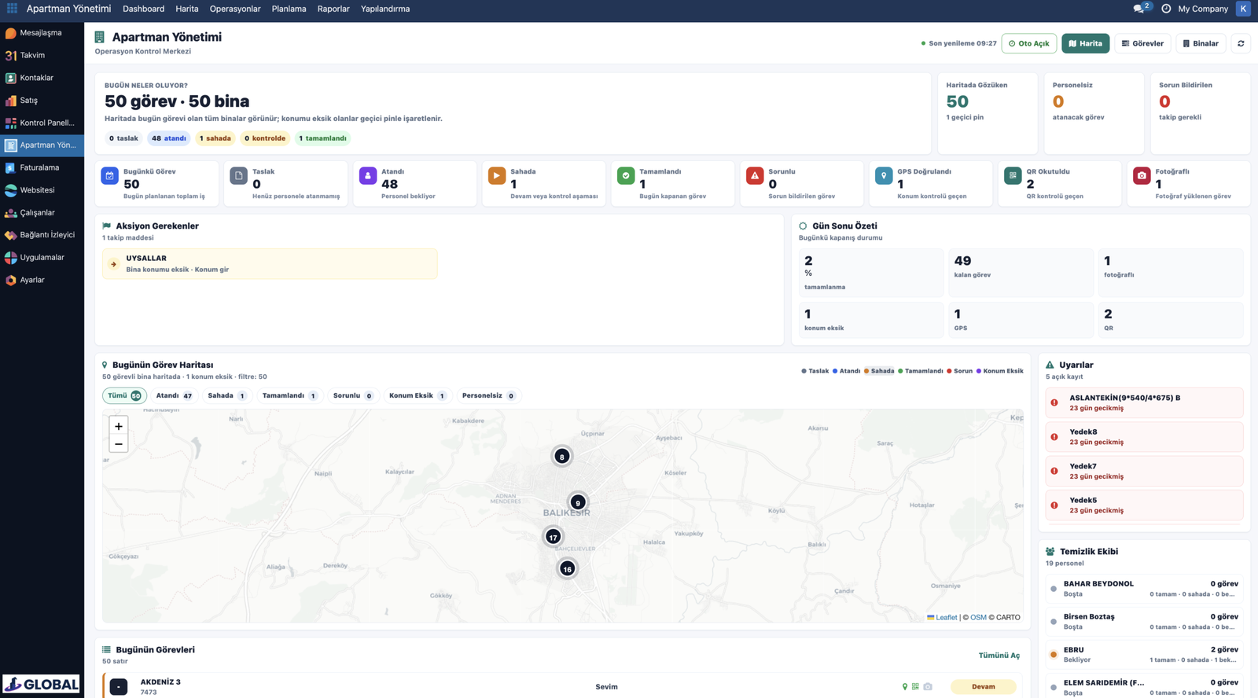The width and height of the screenshot is (1258, 698).
Task: Click the Devam button on AKDENİZ 3
Action: coord(984,687)
